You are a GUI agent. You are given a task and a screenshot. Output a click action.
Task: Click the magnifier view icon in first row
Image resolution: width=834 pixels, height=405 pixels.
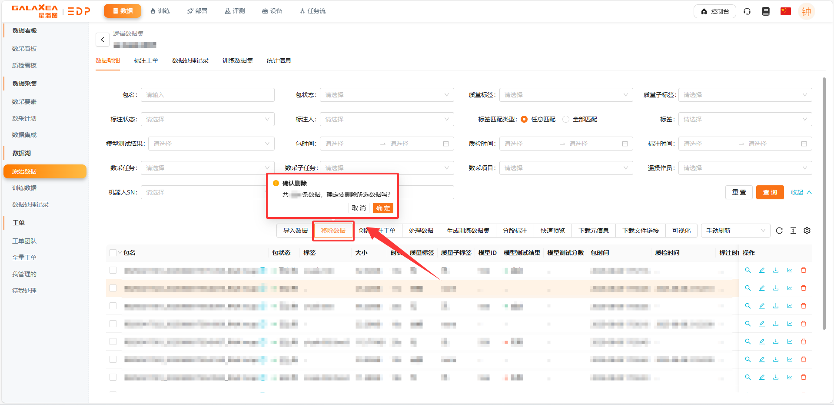click(748, 270)
